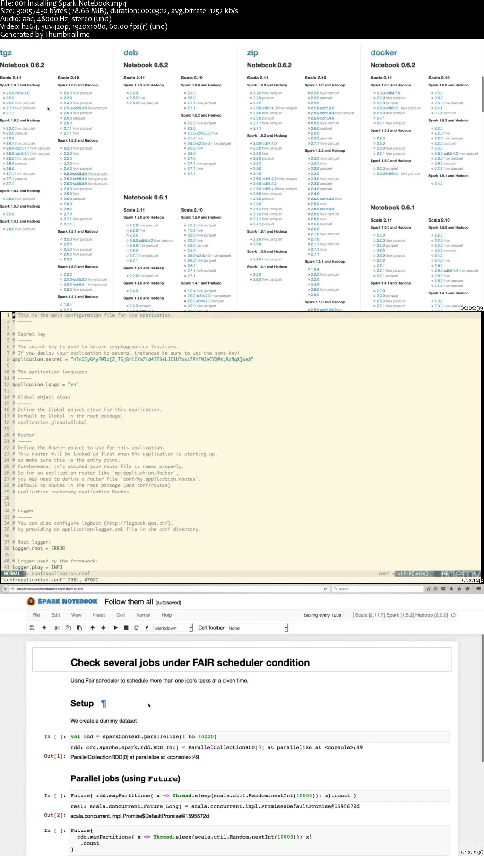The width and height of the screenshot is (484, 856).
Task: Open the cell type Markdown dropdown
Action: pos(173,628)
